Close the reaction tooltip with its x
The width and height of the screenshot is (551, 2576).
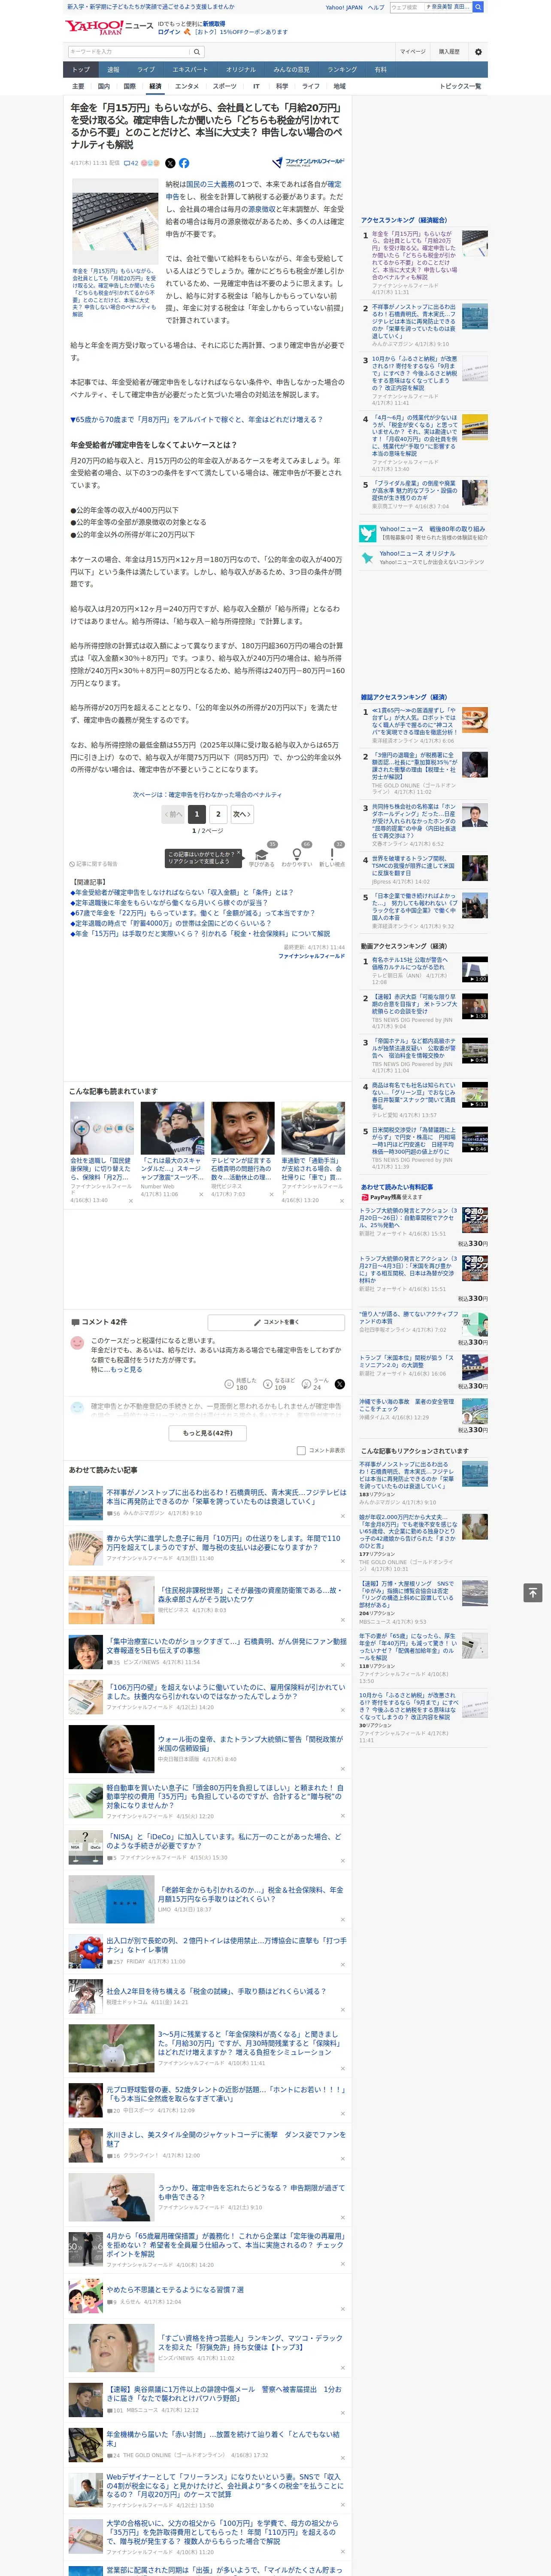pyautogui.click(x=238, y=854)
